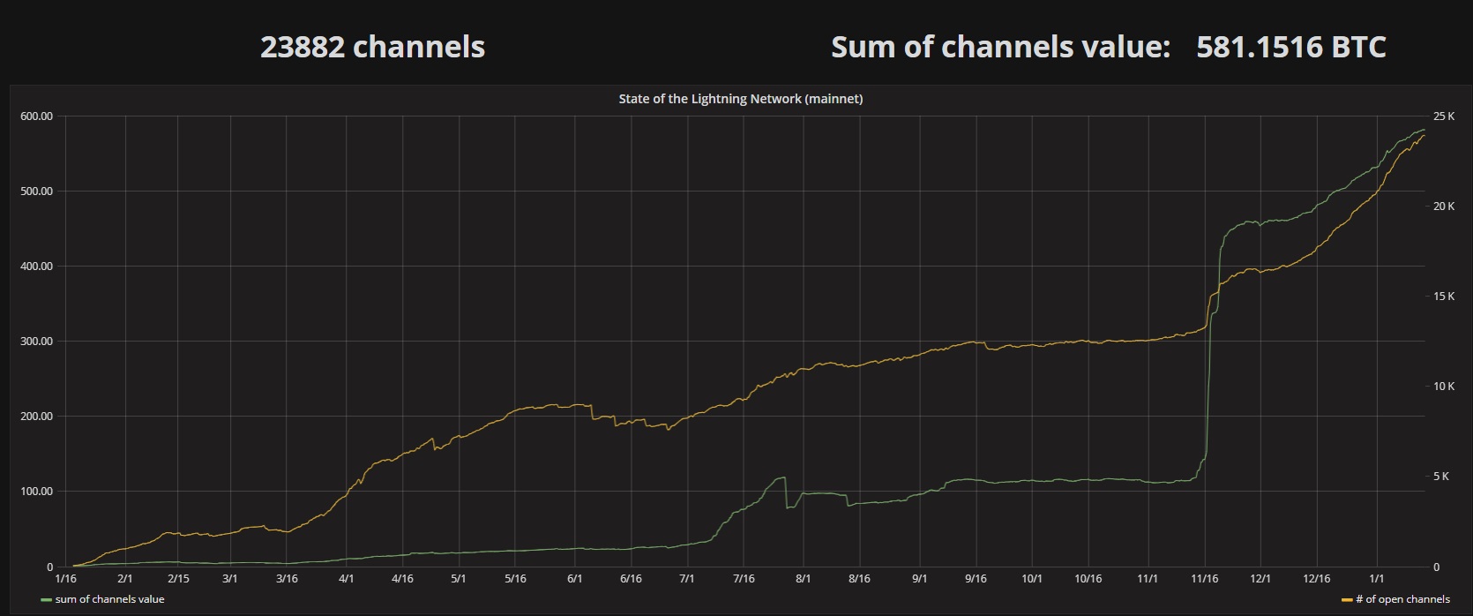Click the '581.1516 BTC' value
Image resolution: width=1473 pixels, height=616 pixels.
click(1291, 47)
